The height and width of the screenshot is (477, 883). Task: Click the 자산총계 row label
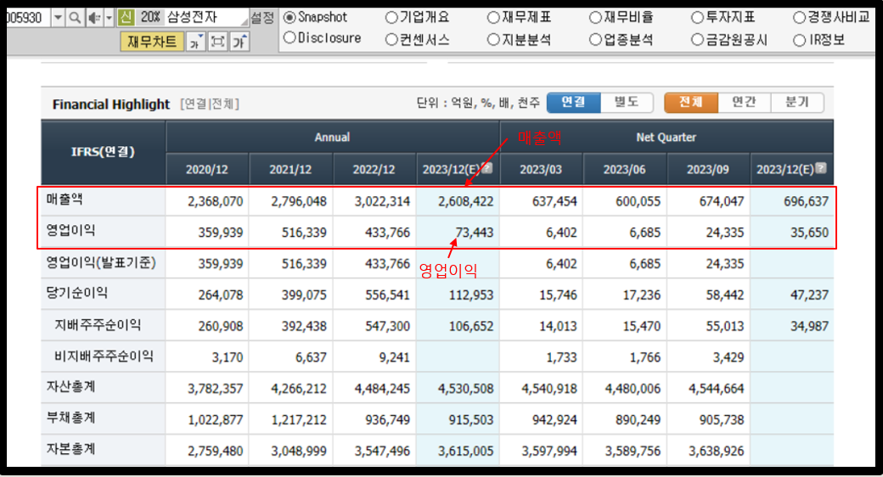(71, 387)
